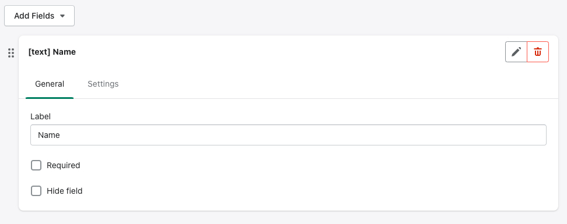Tick the Hide field checkbox
The height and width of the screenshot is (224, 567).
point(36,191)
